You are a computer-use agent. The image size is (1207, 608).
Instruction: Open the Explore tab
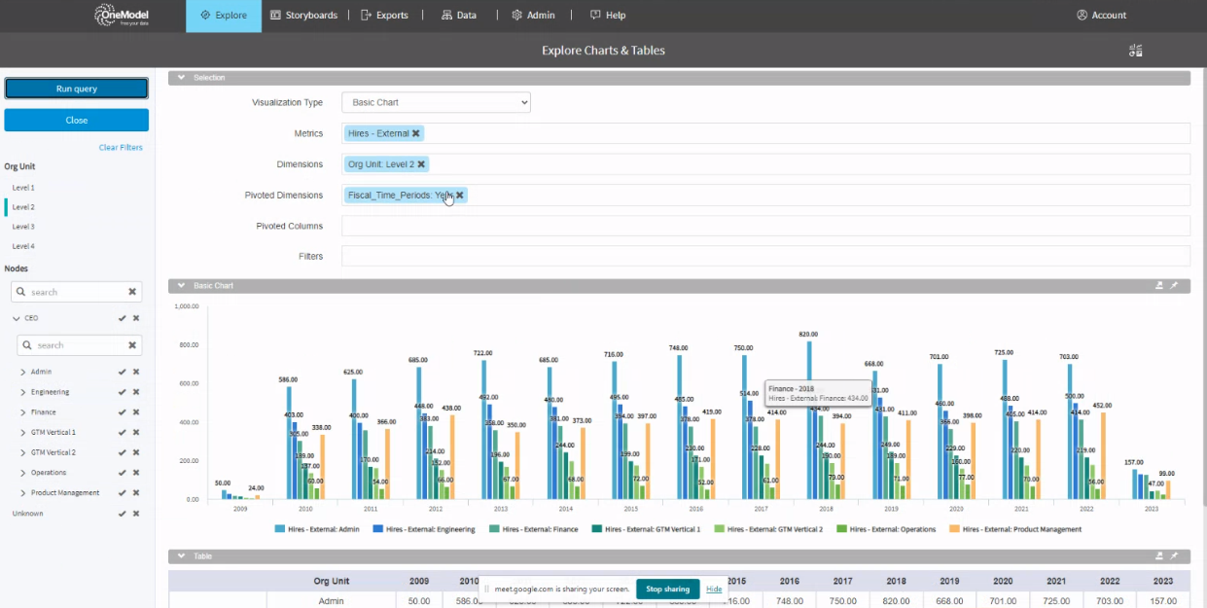point(224,16)
